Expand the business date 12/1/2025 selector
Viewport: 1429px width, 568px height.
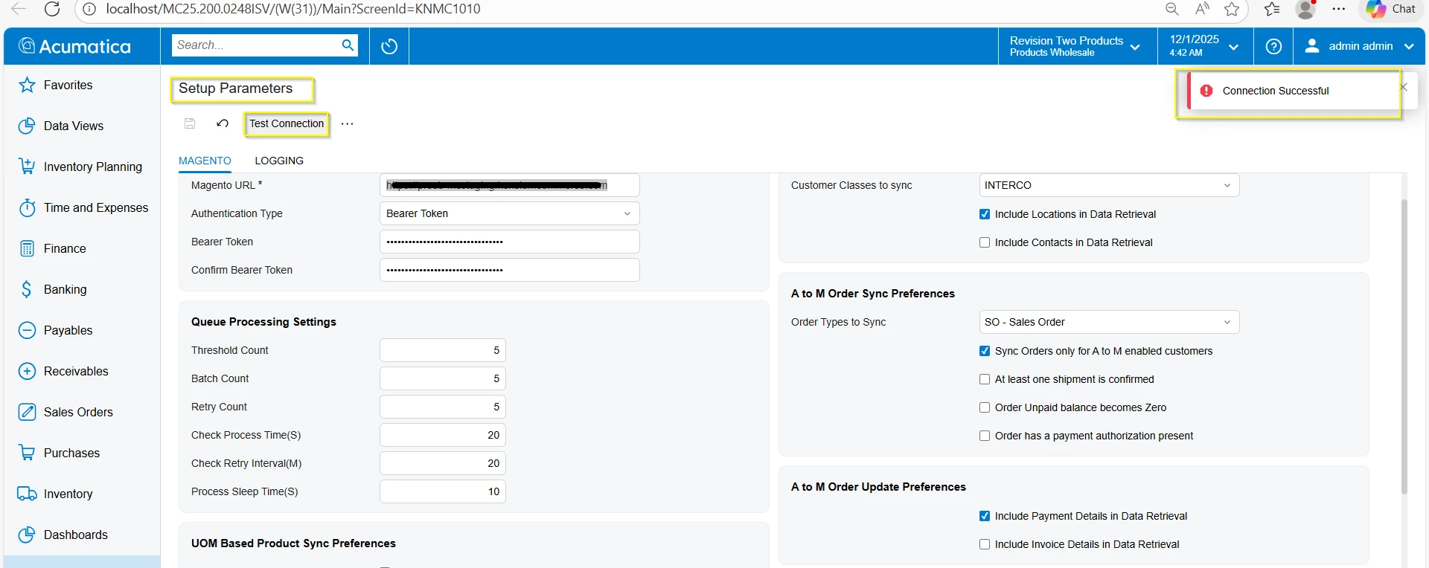[1204, 46]
